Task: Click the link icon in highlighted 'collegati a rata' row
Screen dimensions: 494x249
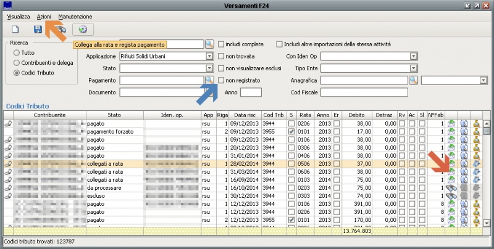Action: point(8,163)
